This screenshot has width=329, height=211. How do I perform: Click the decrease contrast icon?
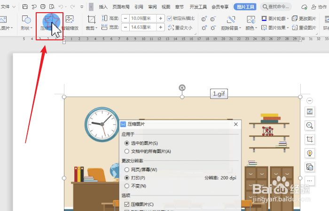(213, 19)
